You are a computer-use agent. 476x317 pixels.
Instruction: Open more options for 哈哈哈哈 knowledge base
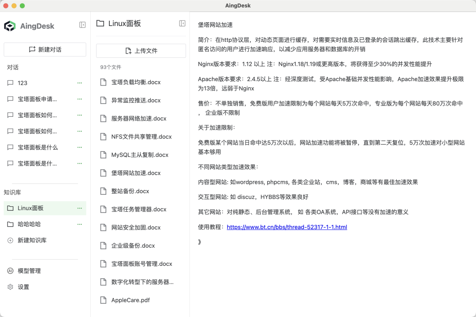pos(79,224)
